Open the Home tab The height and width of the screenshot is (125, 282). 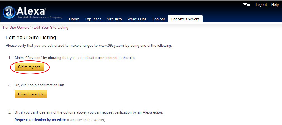pyautogui.click(x=74, y=19)
